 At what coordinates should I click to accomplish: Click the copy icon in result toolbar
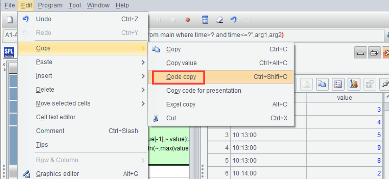tap(321, 84)
